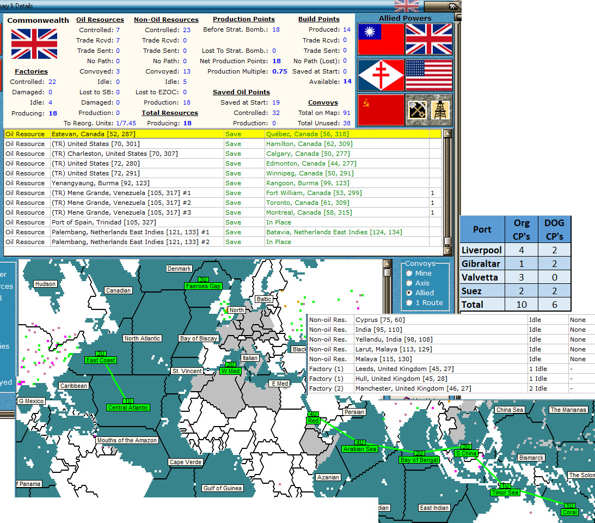Select the China flag in Allied Powers
This screenshot has height=523, width=595.
[x=381, y=39]
